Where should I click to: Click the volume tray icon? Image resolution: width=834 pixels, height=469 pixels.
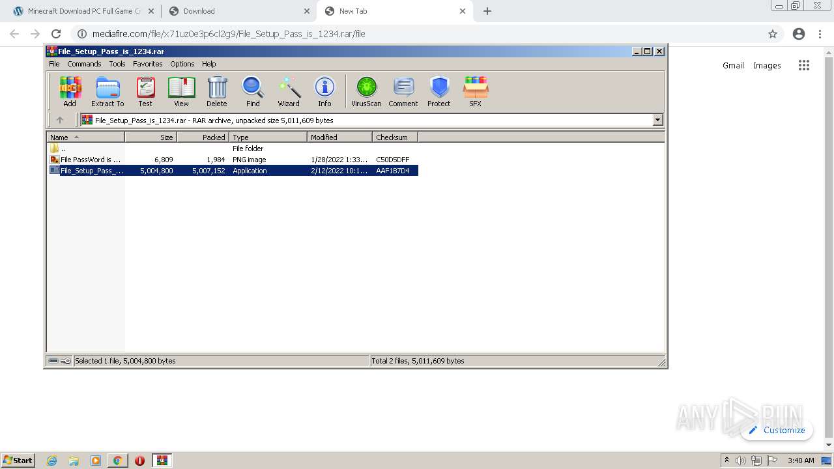click(x=741, y=461)
